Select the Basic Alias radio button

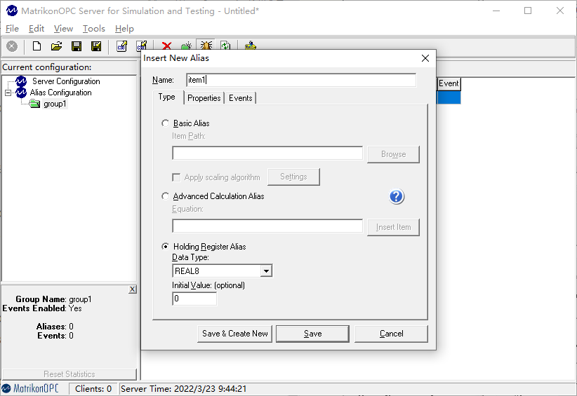tap(165, 123)
